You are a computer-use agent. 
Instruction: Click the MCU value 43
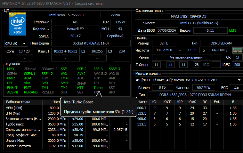point(120,29)
